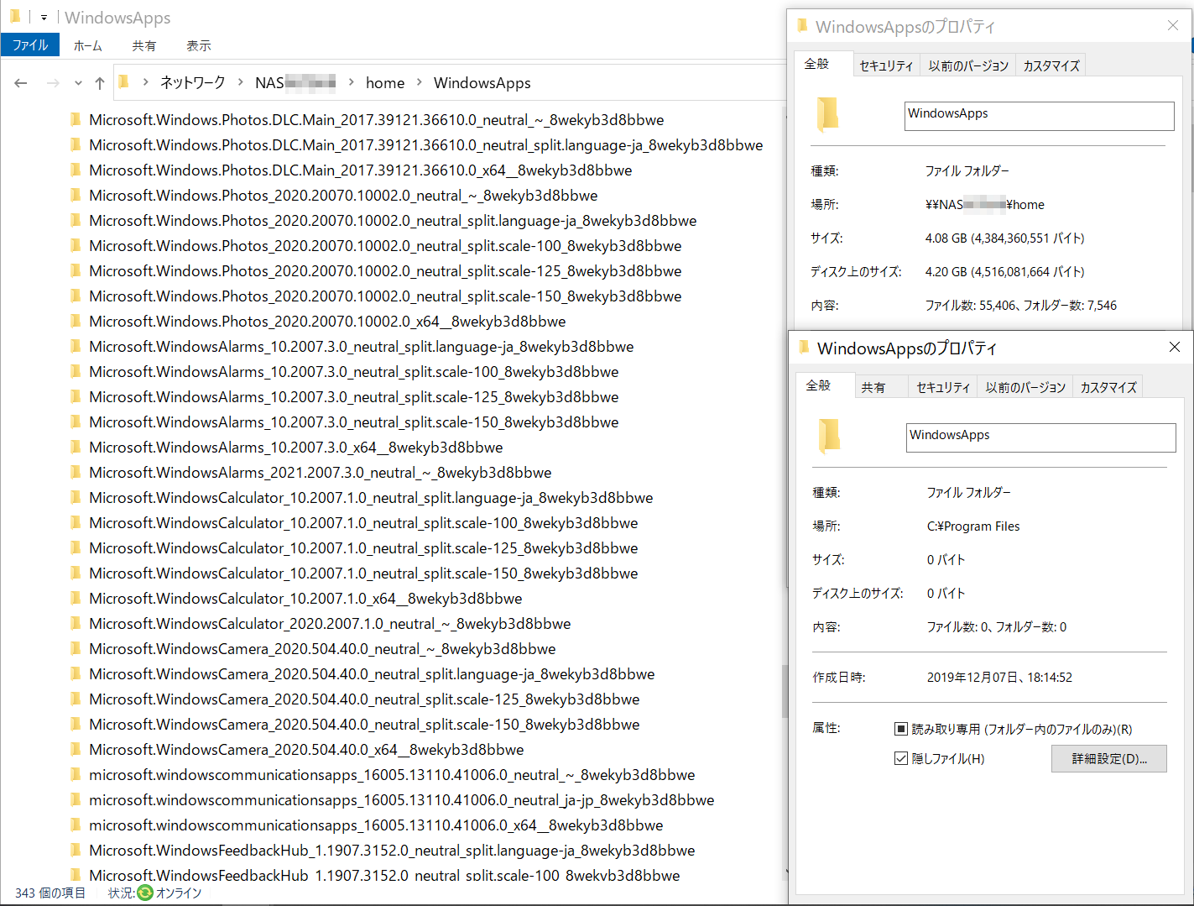Image resolution: width=1194 pixels, height=906 pixels.
Task: Click the 2019年12月07日、18:14:52 creation date value
Action: click(x=999, y=678)
